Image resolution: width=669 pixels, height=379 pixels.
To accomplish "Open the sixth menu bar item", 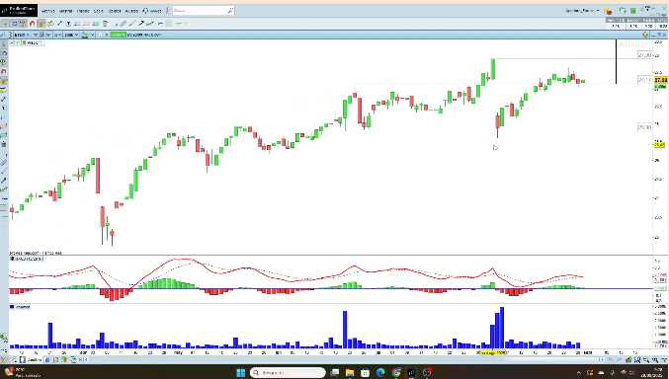I will coord(131,11).
